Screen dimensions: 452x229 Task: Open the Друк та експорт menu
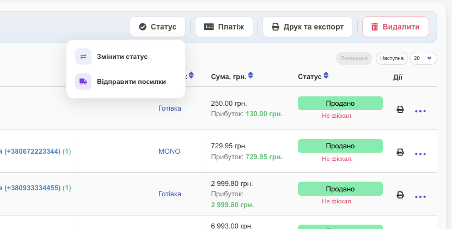coord(308,27)
